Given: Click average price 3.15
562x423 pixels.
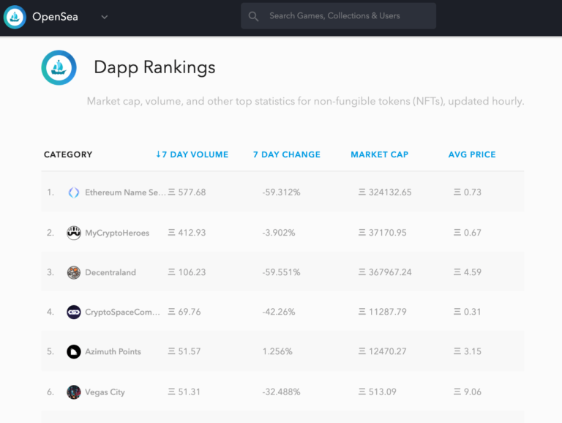Looking at the screenshot, I should 468,351.
